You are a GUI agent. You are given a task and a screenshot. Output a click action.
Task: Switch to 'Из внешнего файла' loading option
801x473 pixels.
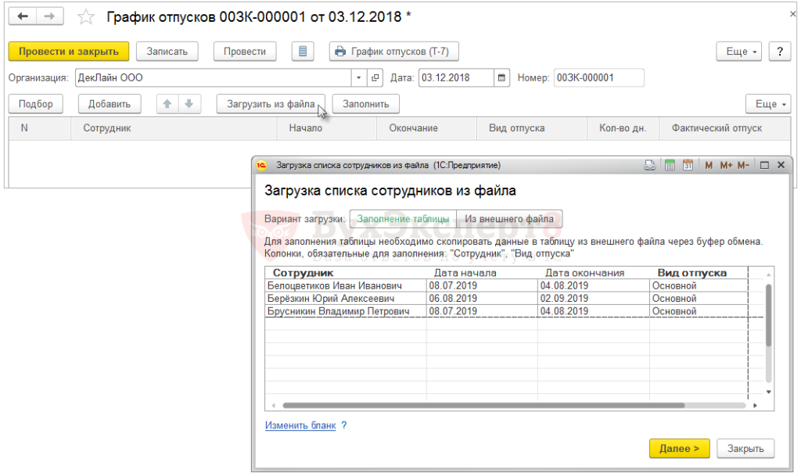[509, 219]
